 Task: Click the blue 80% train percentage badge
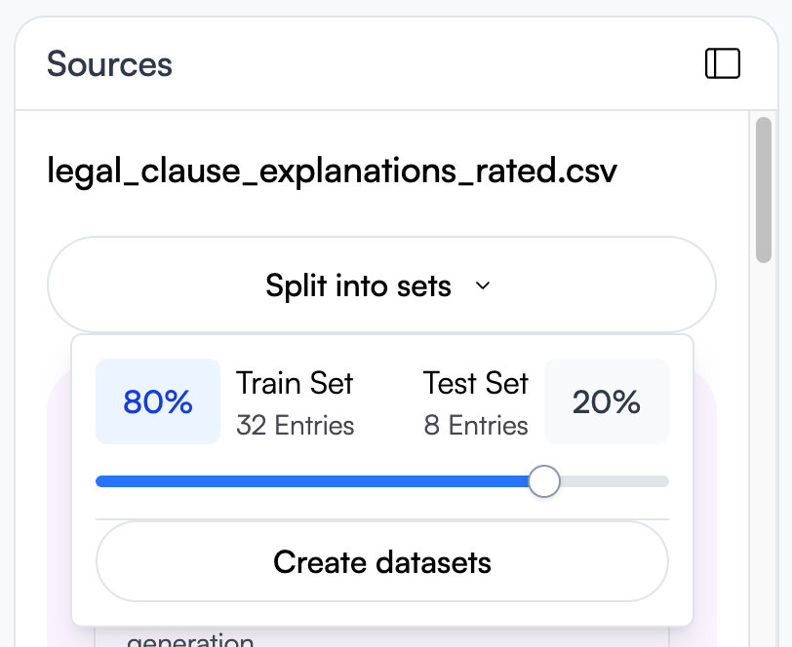coord(157,401)
